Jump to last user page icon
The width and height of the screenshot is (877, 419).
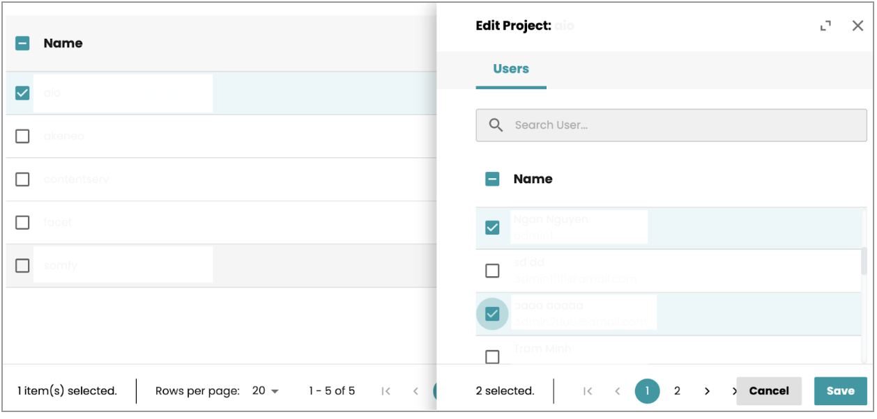tap(734, 390)
